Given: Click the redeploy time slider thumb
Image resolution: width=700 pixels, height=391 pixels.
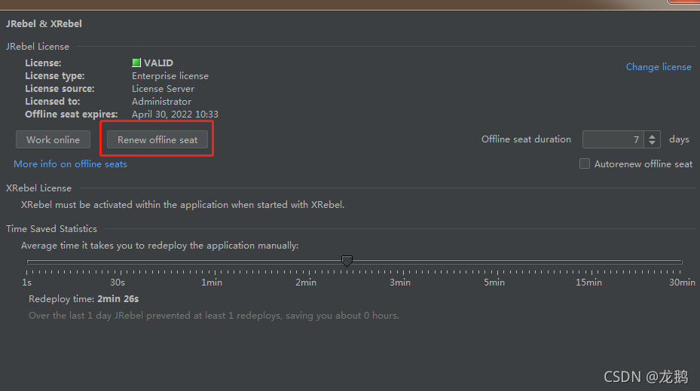Looking at the screenshot, I should pyautogui.click(x=347, y=261).
